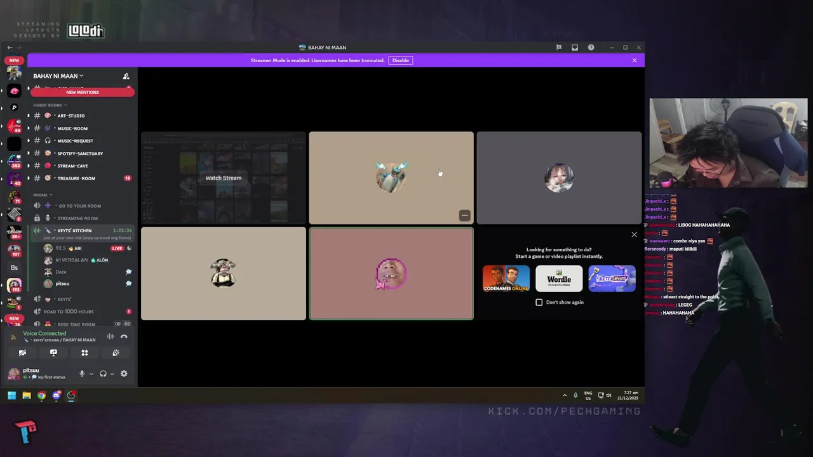Click the NEW MENTIONS pill
The height and width of the screenshot is (457, 813).
point(83,92)
